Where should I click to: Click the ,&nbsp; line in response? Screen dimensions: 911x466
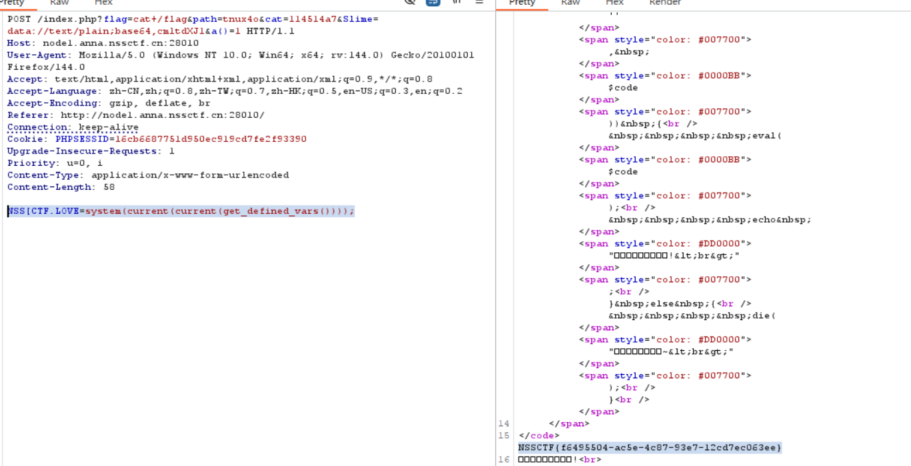629,51
